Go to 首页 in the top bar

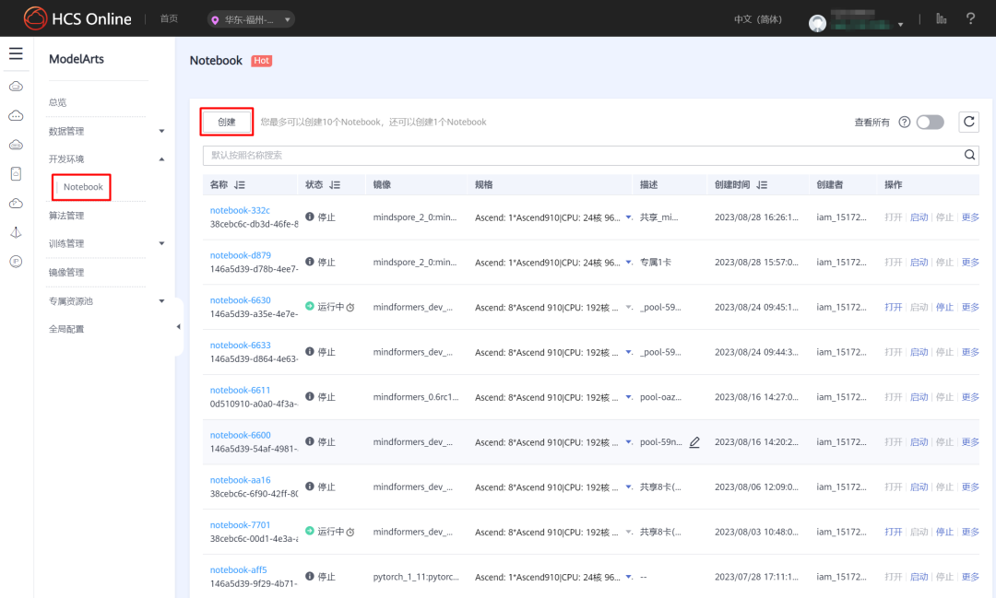(169, 19)
